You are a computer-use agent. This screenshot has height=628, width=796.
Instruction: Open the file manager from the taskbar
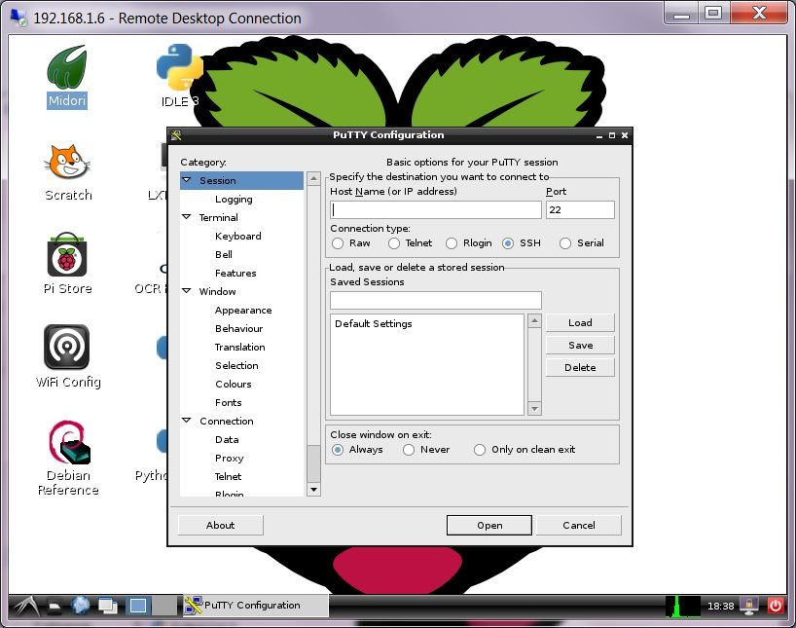click(54, 606)
